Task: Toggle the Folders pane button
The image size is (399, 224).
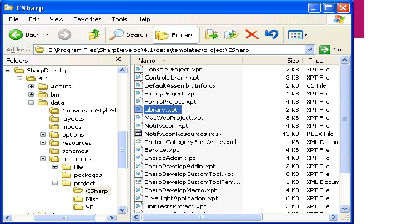Action: [x=175, y=34]
